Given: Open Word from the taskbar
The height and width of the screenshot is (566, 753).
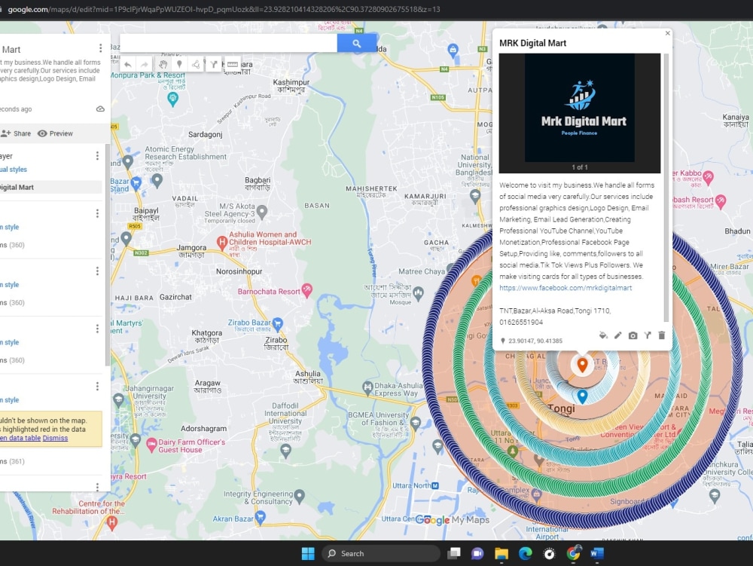Looking at the screenshot, I should (597, 552).
